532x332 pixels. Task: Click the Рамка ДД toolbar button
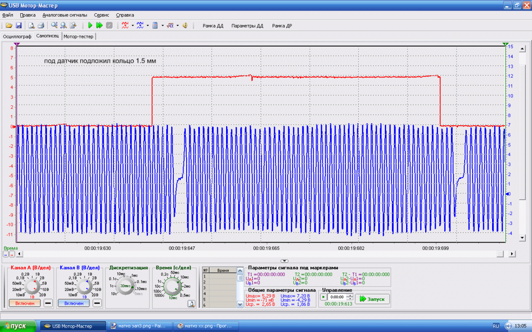click(x=213, y=26)
